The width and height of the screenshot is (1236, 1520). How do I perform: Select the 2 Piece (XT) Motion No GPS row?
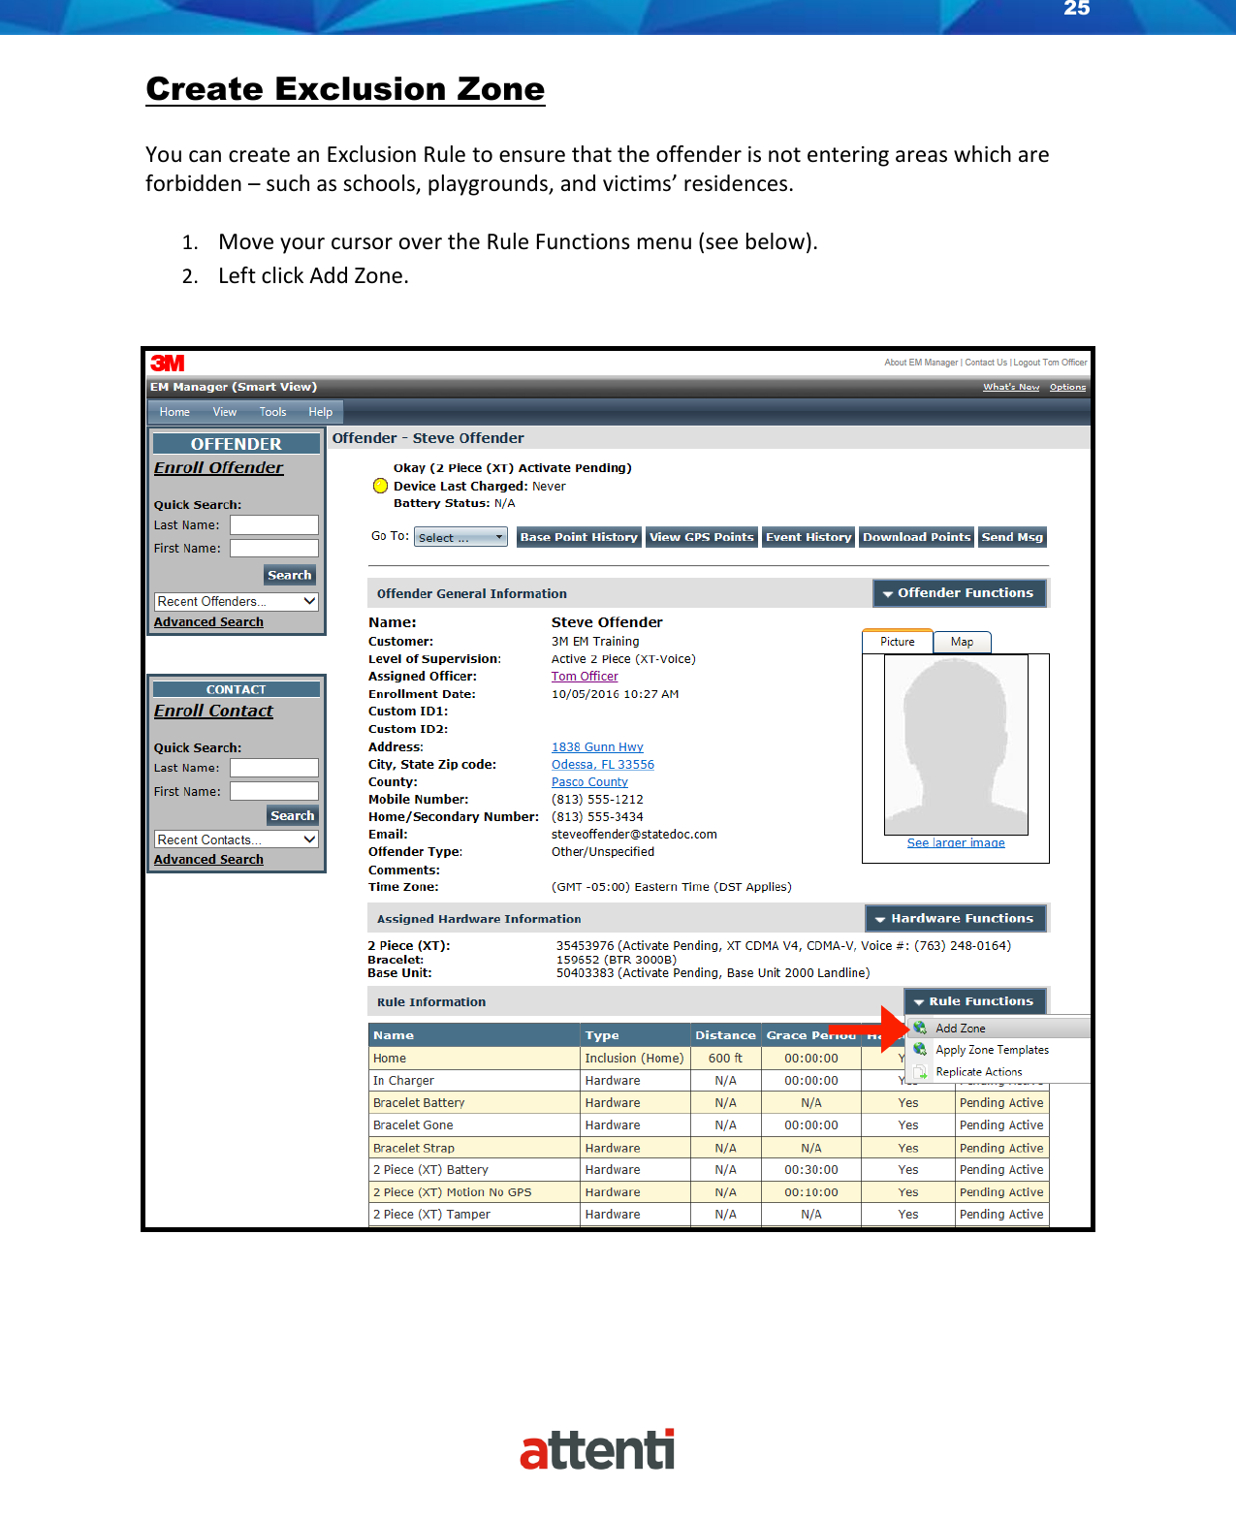tap(709, 1192)
